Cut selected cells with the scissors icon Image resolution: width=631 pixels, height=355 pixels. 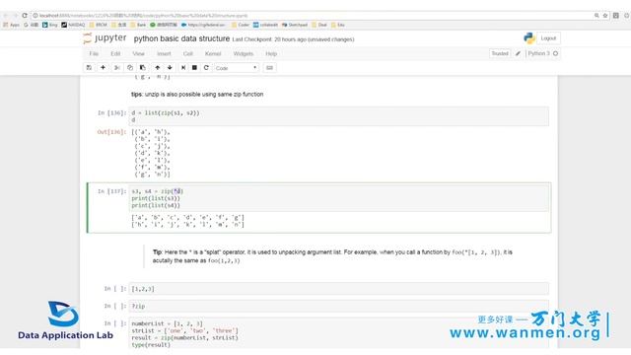pos(116,68)
